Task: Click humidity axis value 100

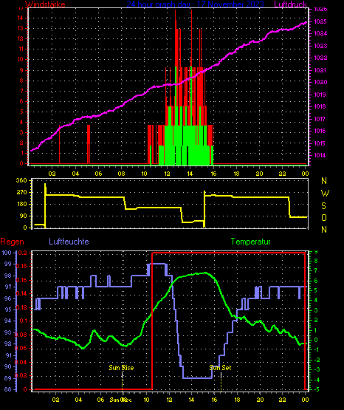Action: click(7, 253)
